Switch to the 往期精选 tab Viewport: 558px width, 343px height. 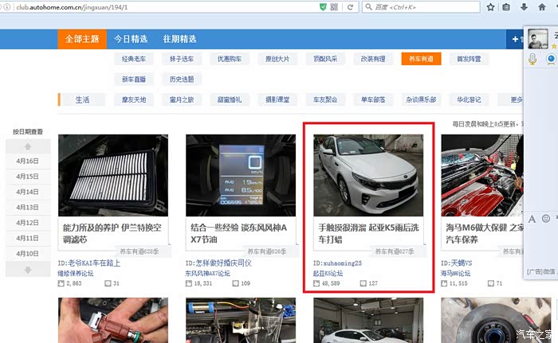point(179,39)
